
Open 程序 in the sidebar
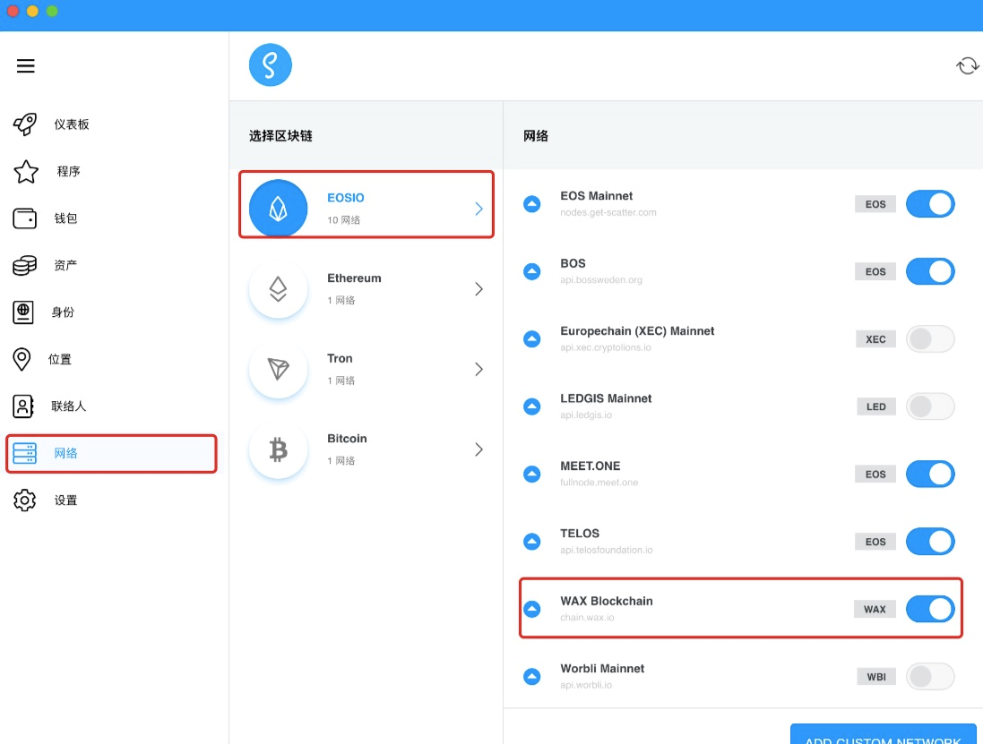[x=68, y=172]
